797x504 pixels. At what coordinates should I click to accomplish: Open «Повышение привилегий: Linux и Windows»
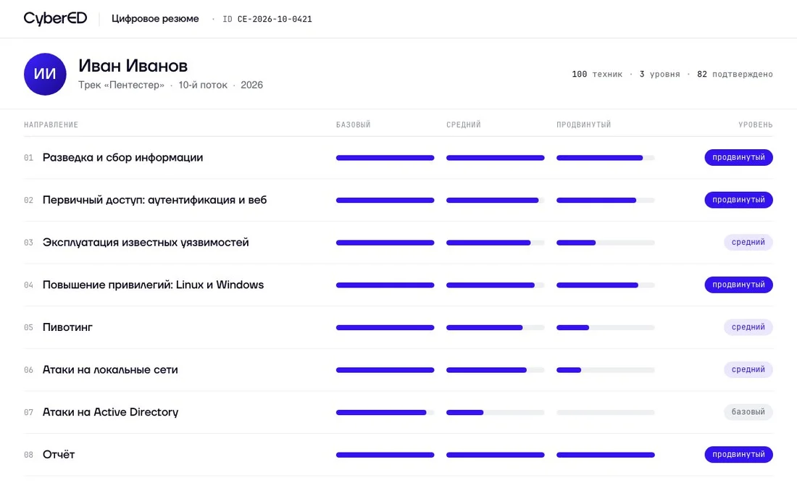coord(153,285)
